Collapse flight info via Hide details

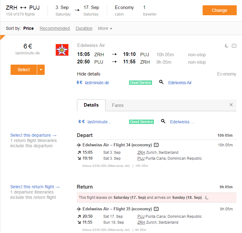click(89, 74)
